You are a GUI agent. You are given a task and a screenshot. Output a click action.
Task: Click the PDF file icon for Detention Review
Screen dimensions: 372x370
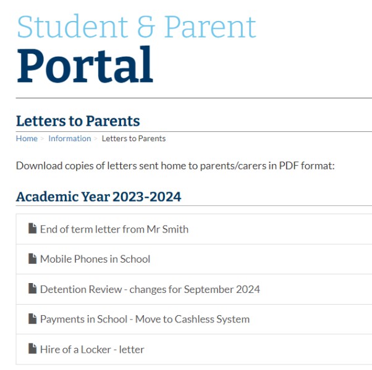click(x=33, y=289)
